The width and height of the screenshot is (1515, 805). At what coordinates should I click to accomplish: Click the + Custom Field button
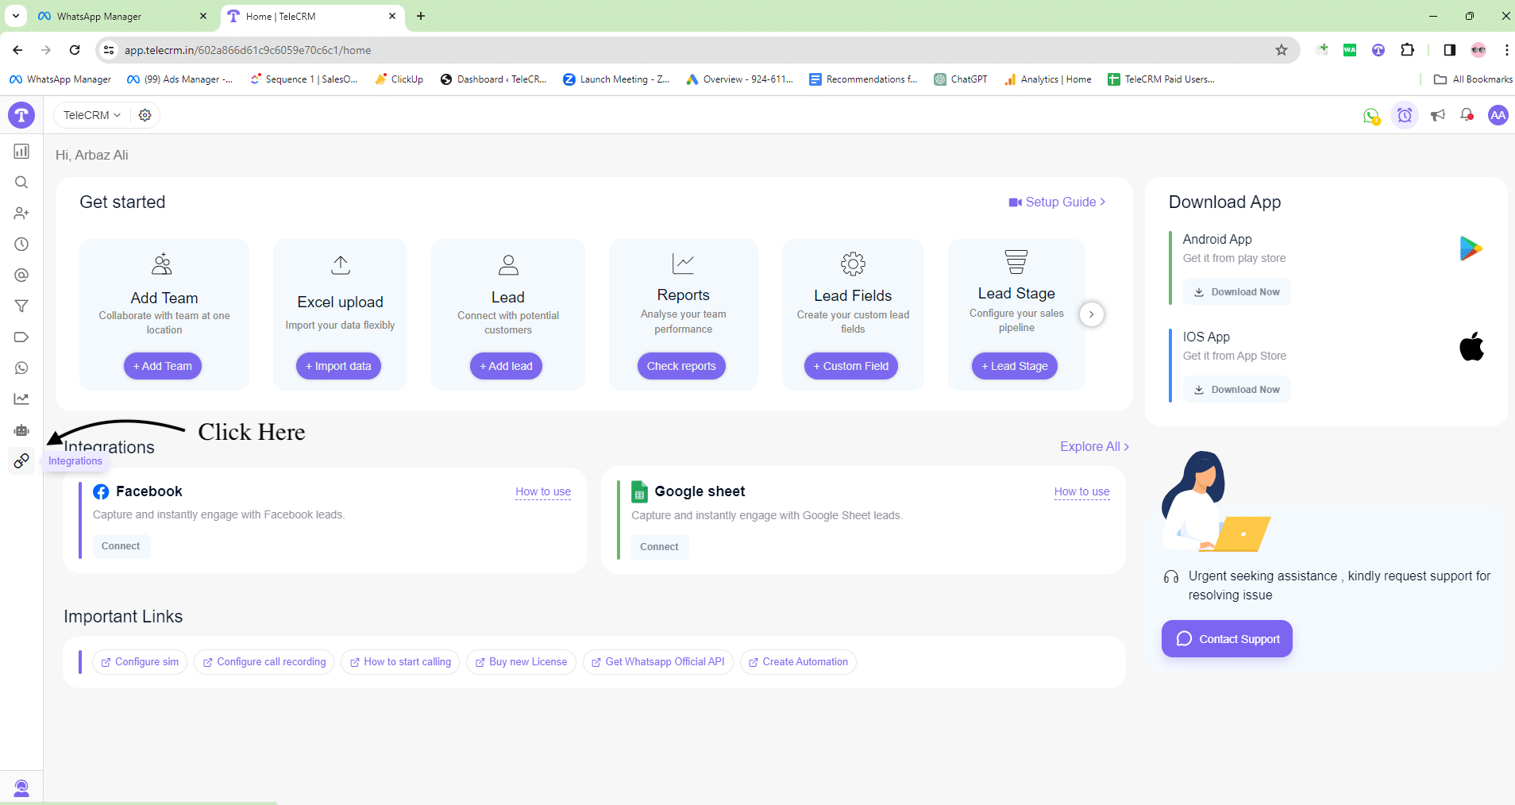click(851, 366)
